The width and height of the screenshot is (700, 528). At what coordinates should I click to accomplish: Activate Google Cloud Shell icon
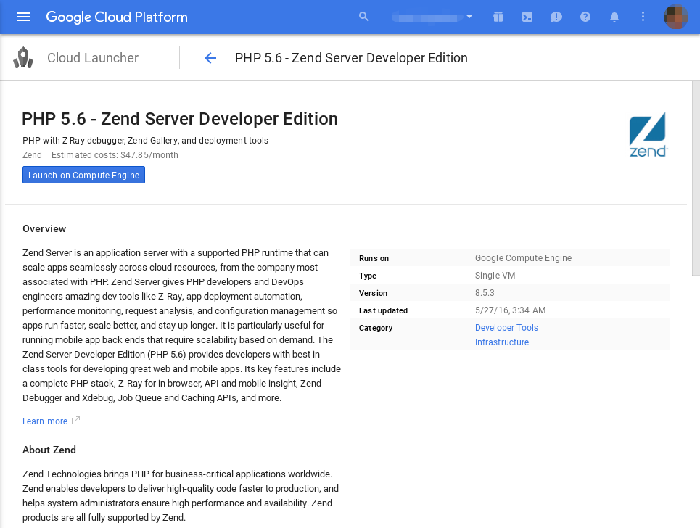[527, 17]
